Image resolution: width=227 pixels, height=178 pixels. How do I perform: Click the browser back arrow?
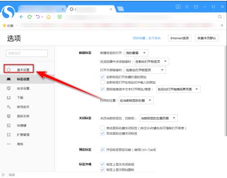click(x=21, y=17)
